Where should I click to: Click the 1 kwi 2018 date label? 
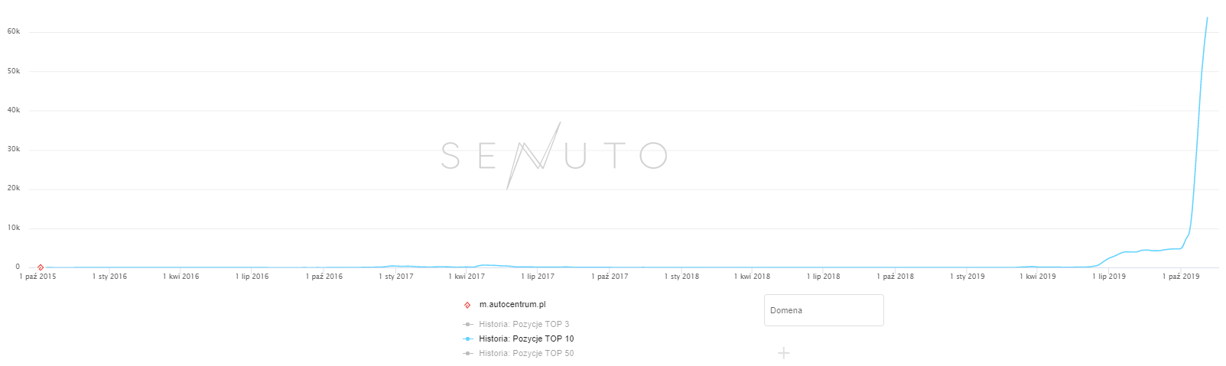[x=752, y=277]
